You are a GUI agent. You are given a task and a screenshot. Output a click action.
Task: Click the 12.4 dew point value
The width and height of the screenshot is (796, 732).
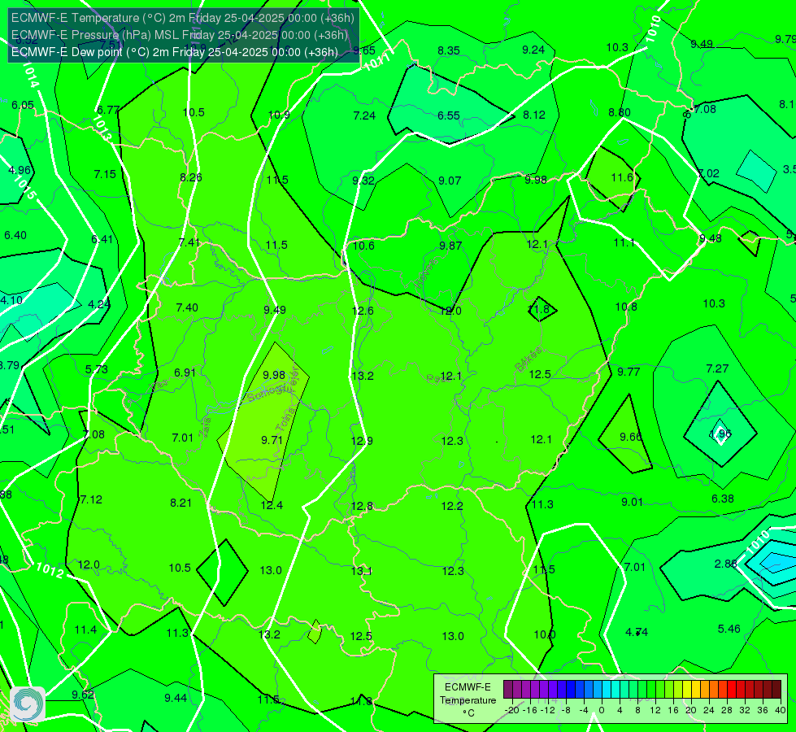pyautogui.click(x=272, y=505)
